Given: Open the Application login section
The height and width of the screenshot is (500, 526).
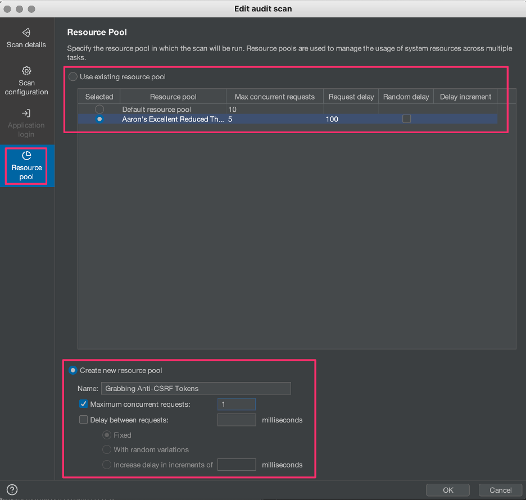Looking at the screenshot, I should pos(26,124).
